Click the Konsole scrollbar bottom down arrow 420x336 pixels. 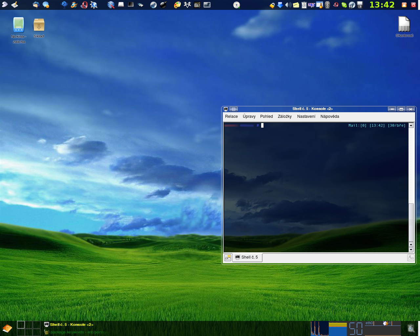[x=411, y=250]
